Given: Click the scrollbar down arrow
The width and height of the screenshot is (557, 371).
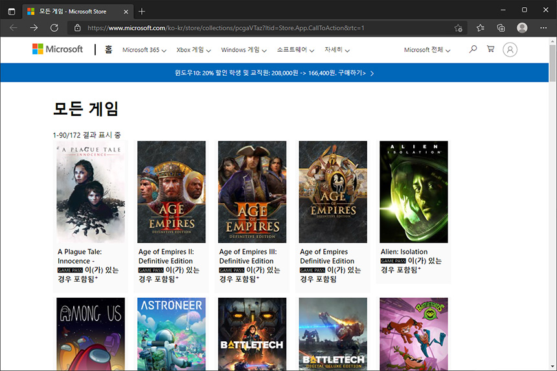Looking at the screenshot, I should click(x=552, y=366).
